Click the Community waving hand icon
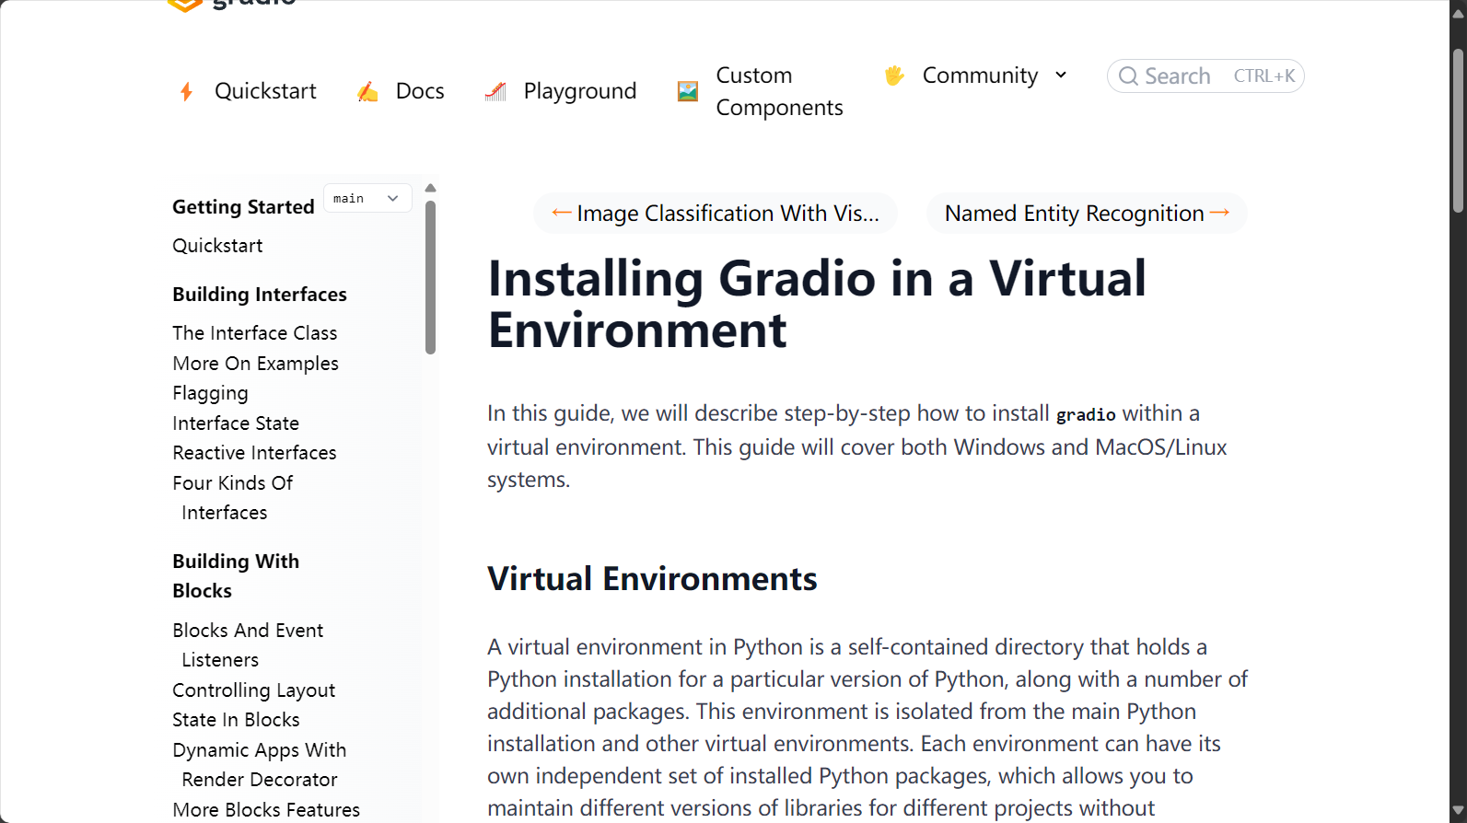The width and height of the screenshot is (1467, 823). coord(894,75)
